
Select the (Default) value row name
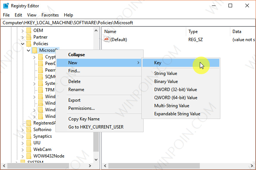(119, 40)
